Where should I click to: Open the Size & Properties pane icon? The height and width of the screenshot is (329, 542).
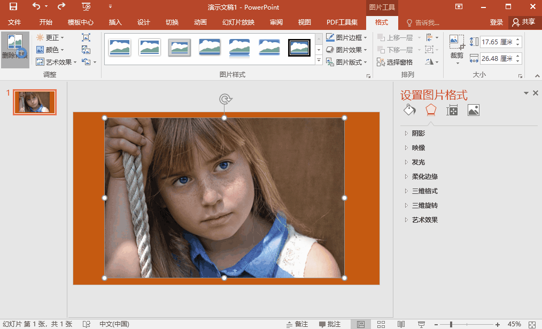click(452, 111)
